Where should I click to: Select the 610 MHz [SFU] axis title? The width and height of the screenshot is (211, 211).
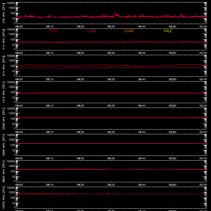[x=4, y=66]
